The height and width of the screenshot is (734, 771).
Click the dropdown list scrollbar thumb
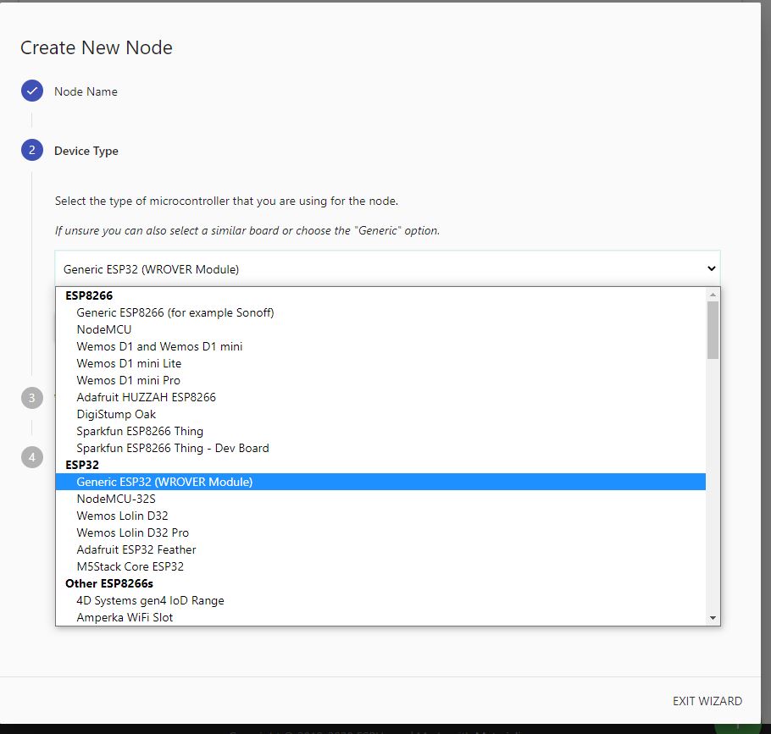tap(713, 330)
